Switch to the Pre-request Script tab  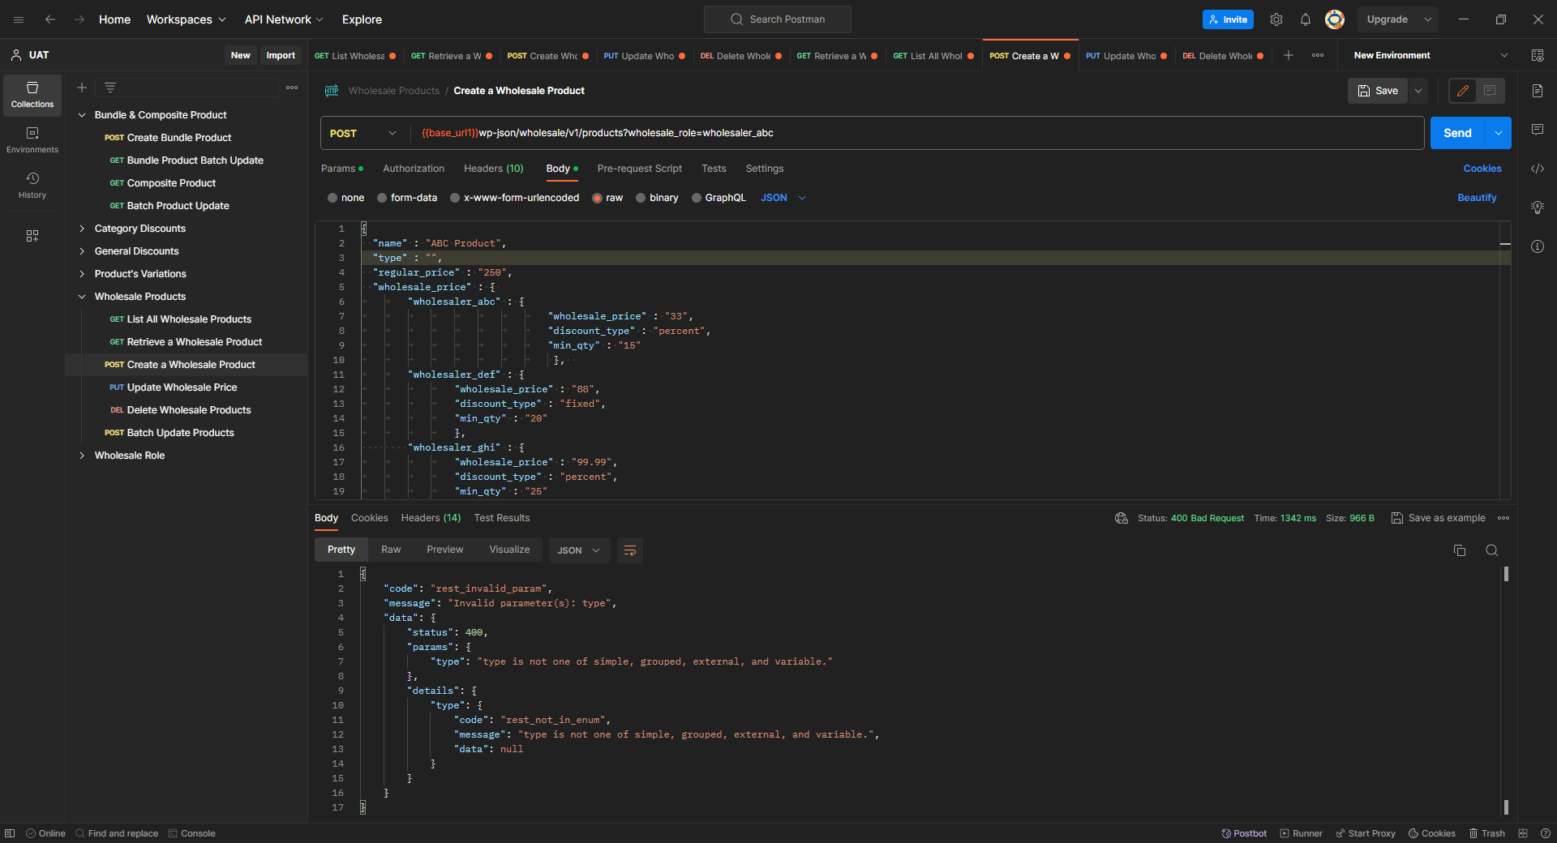(640, 169)
